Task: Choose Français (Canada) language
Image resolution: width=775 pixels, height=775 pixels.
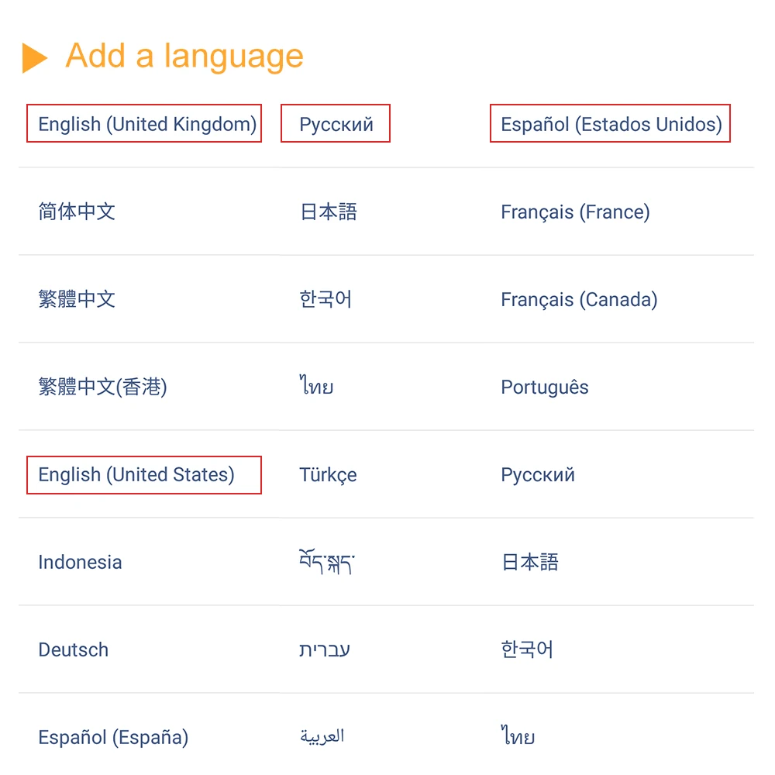Action: (x=579, y=299)
